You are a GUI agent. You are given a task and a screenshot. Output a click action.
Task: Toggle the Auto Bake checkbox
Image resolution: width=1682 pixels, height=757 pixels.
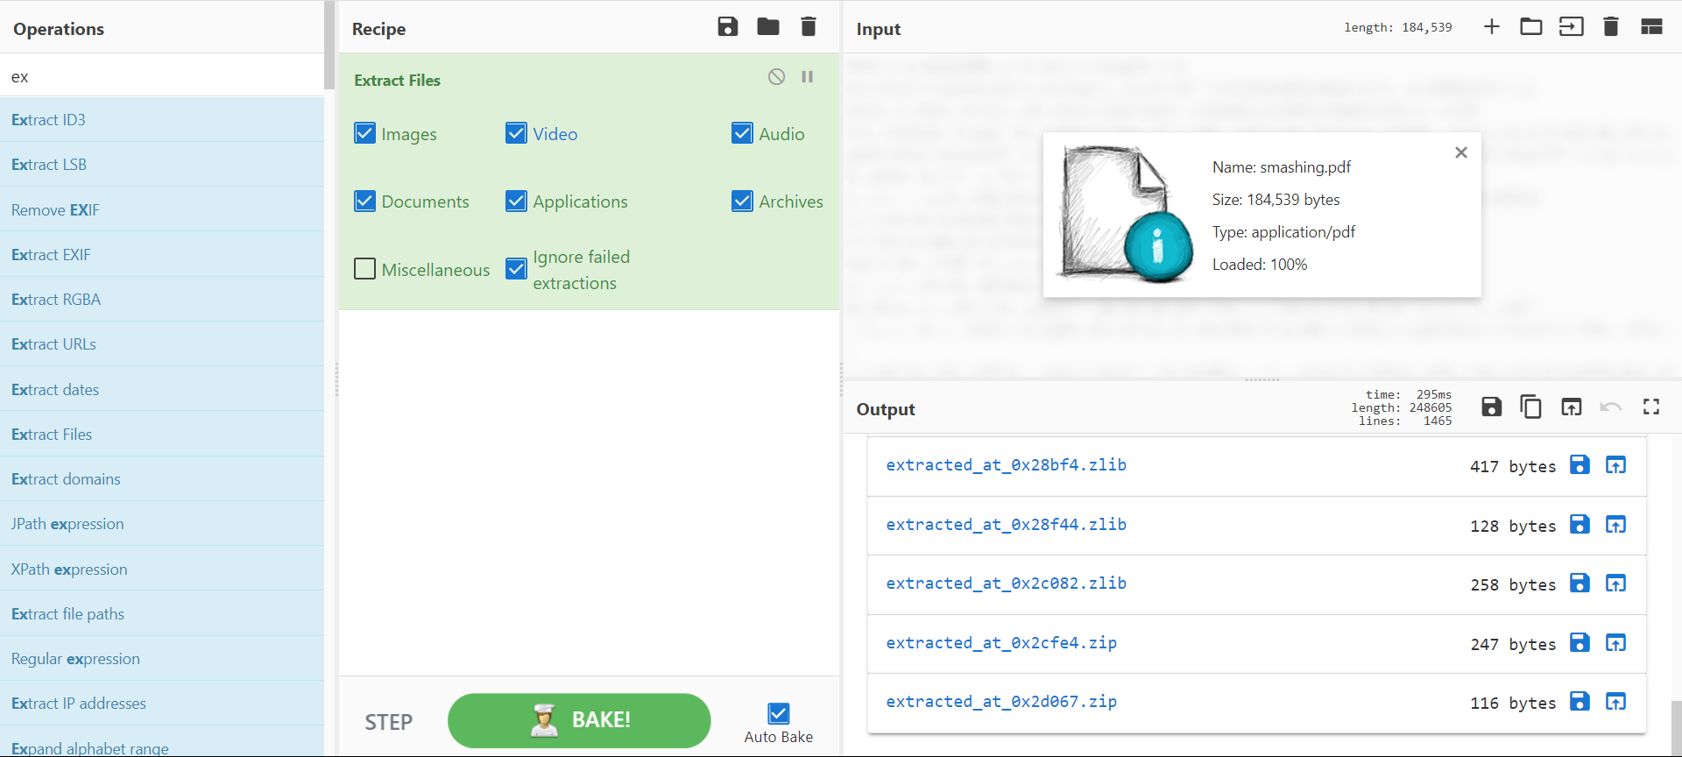tap(778, 713)
